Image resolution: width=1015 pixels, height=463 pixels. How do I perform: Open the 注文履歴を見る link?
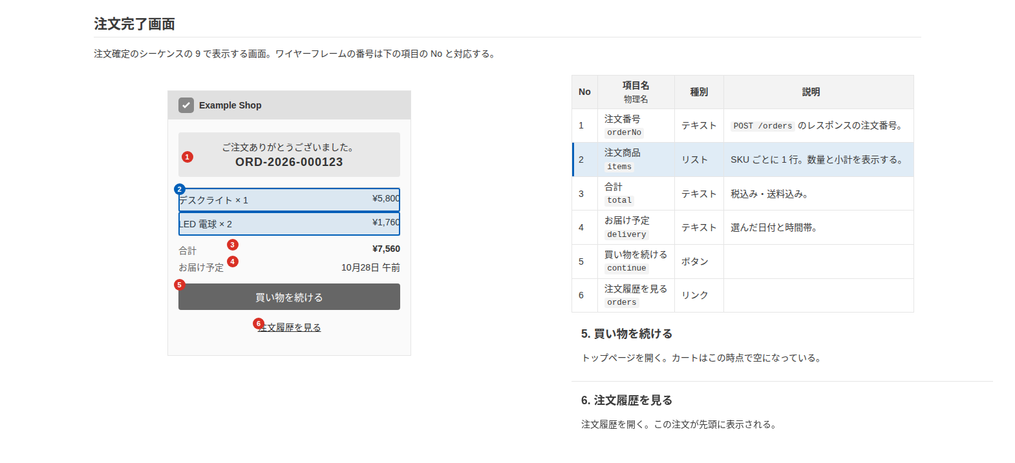(289, 327)
